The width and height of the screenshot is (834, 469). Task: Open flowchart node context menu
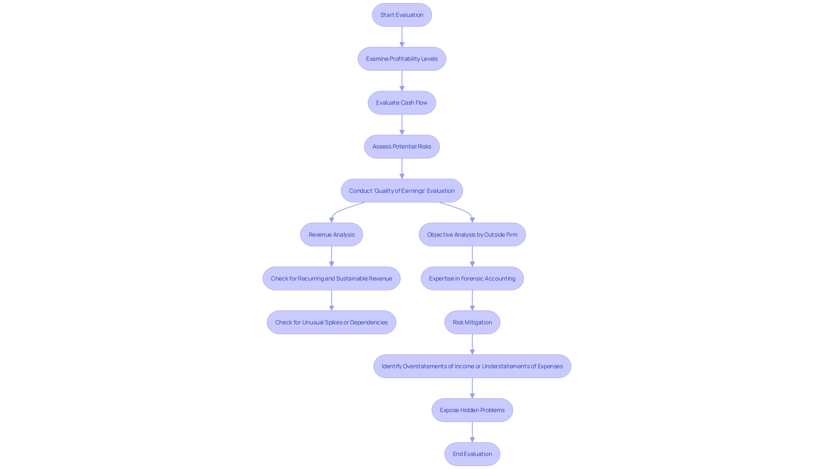click(401, 14)
